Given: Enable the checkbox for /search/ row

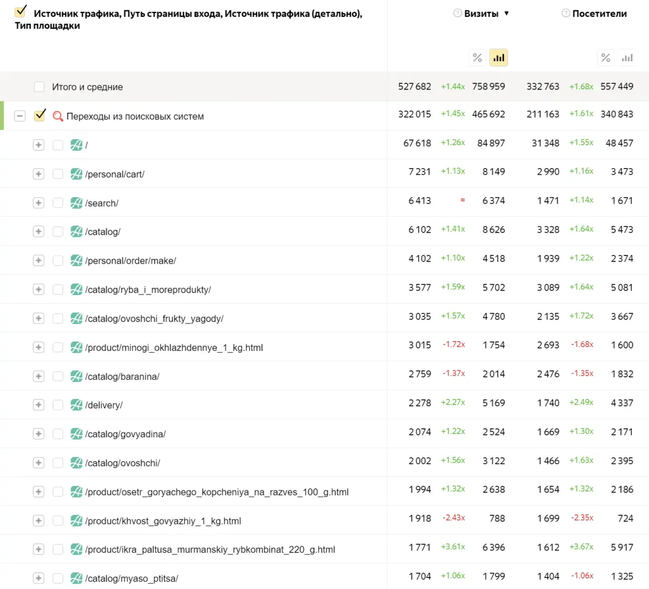Looking at the screenshot, I should point(58,203).
